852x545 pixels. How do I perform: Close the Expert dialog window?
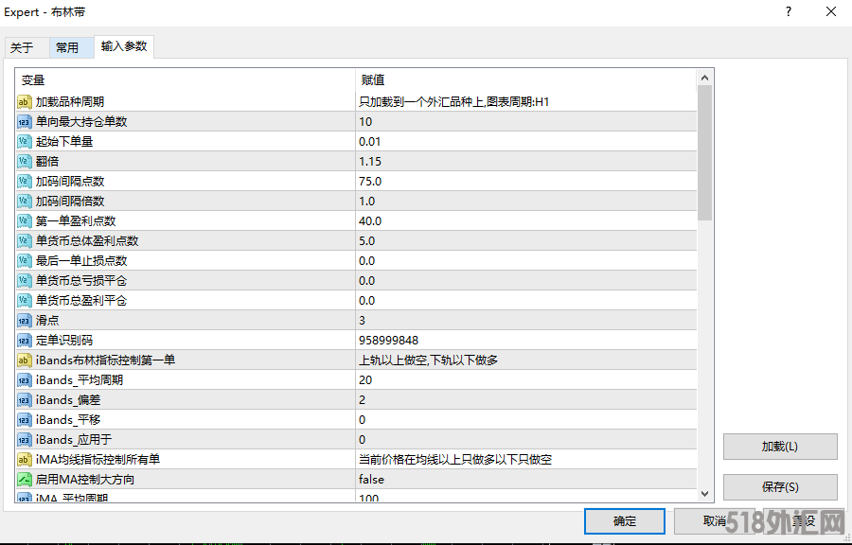831,11
